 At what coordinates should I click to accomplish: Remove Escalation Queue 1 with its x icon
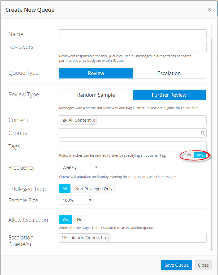[105, 238]
